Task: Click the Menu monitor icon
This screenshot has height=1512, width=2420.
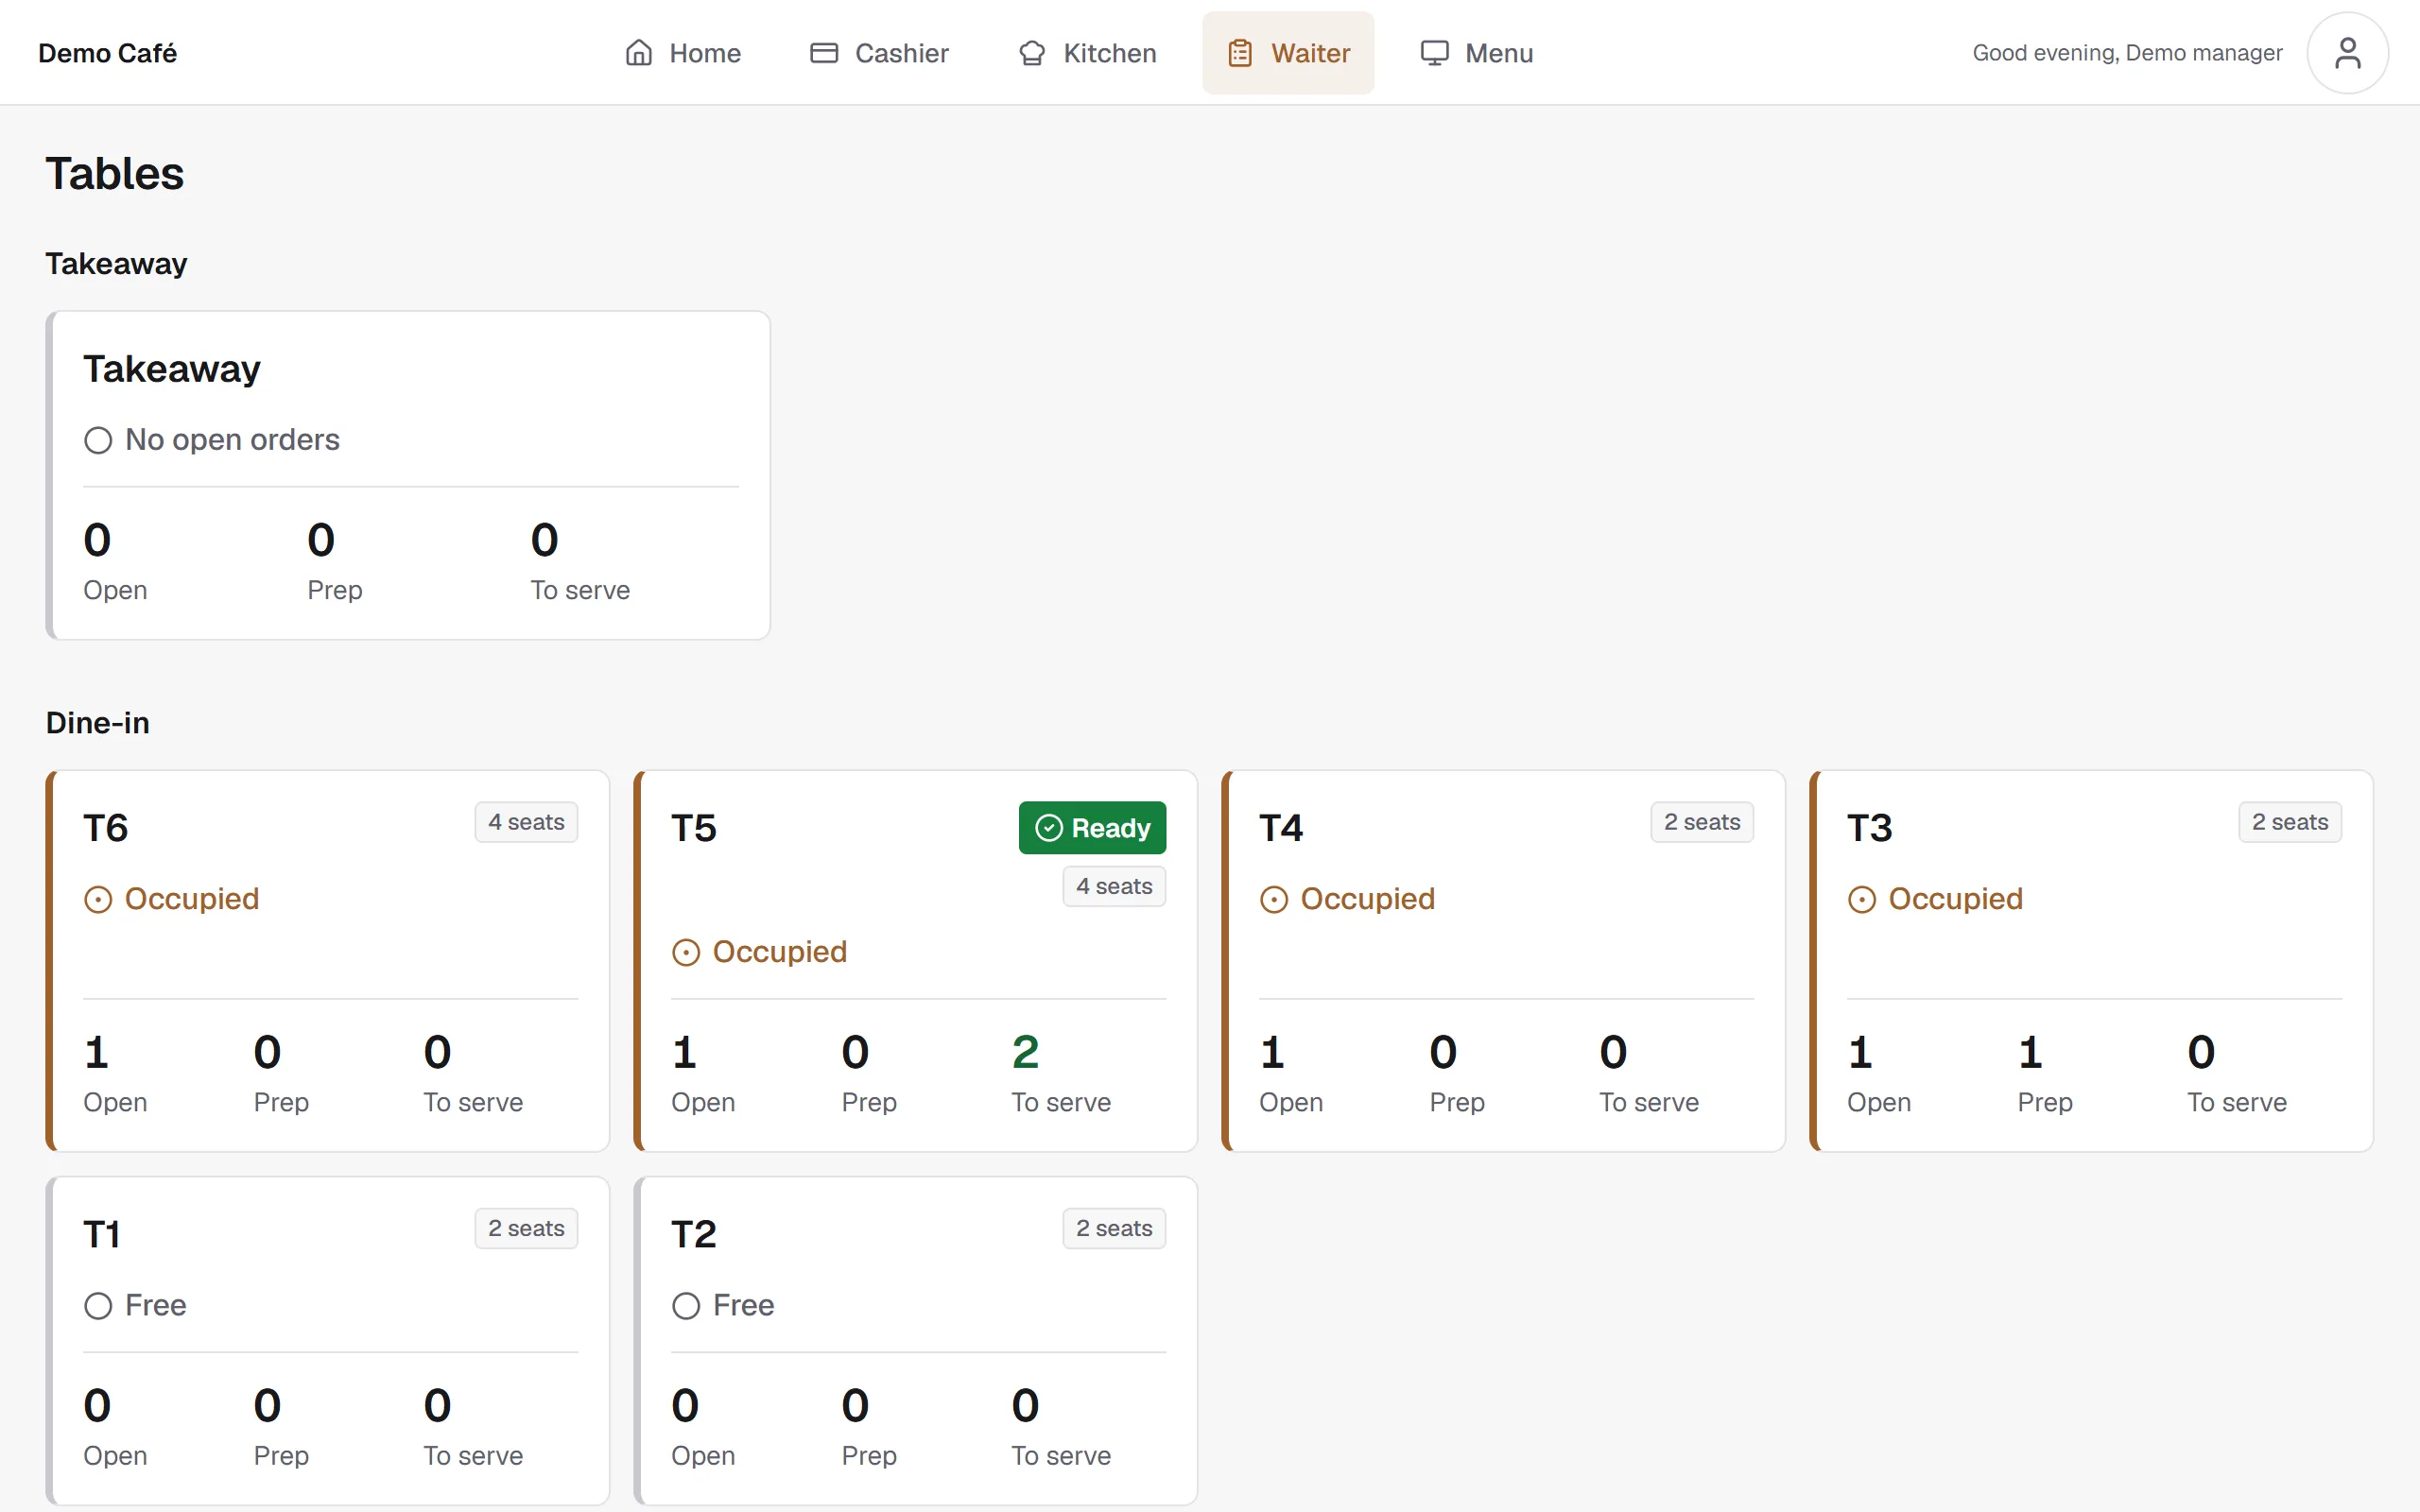Action: point(1434,53)
